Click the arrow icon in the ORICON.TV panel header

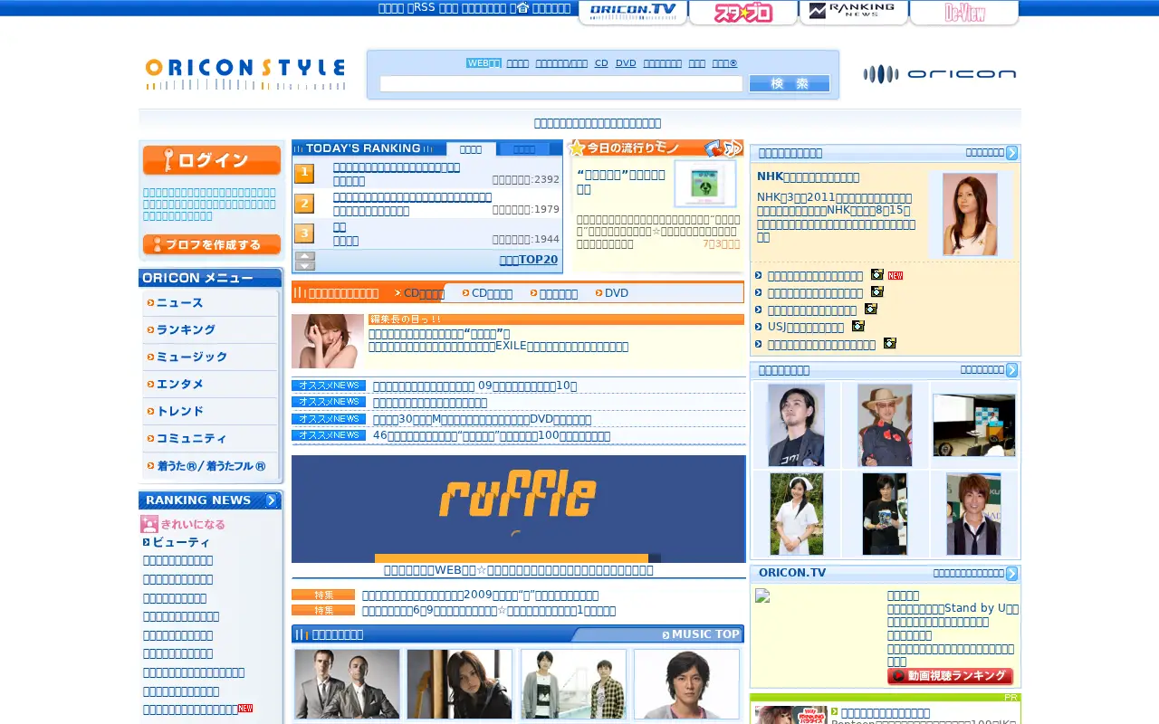(1012, 574)
